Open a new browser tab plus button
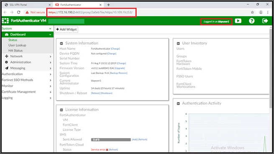This screenshot has width=274, height=154. pos(108,5)
